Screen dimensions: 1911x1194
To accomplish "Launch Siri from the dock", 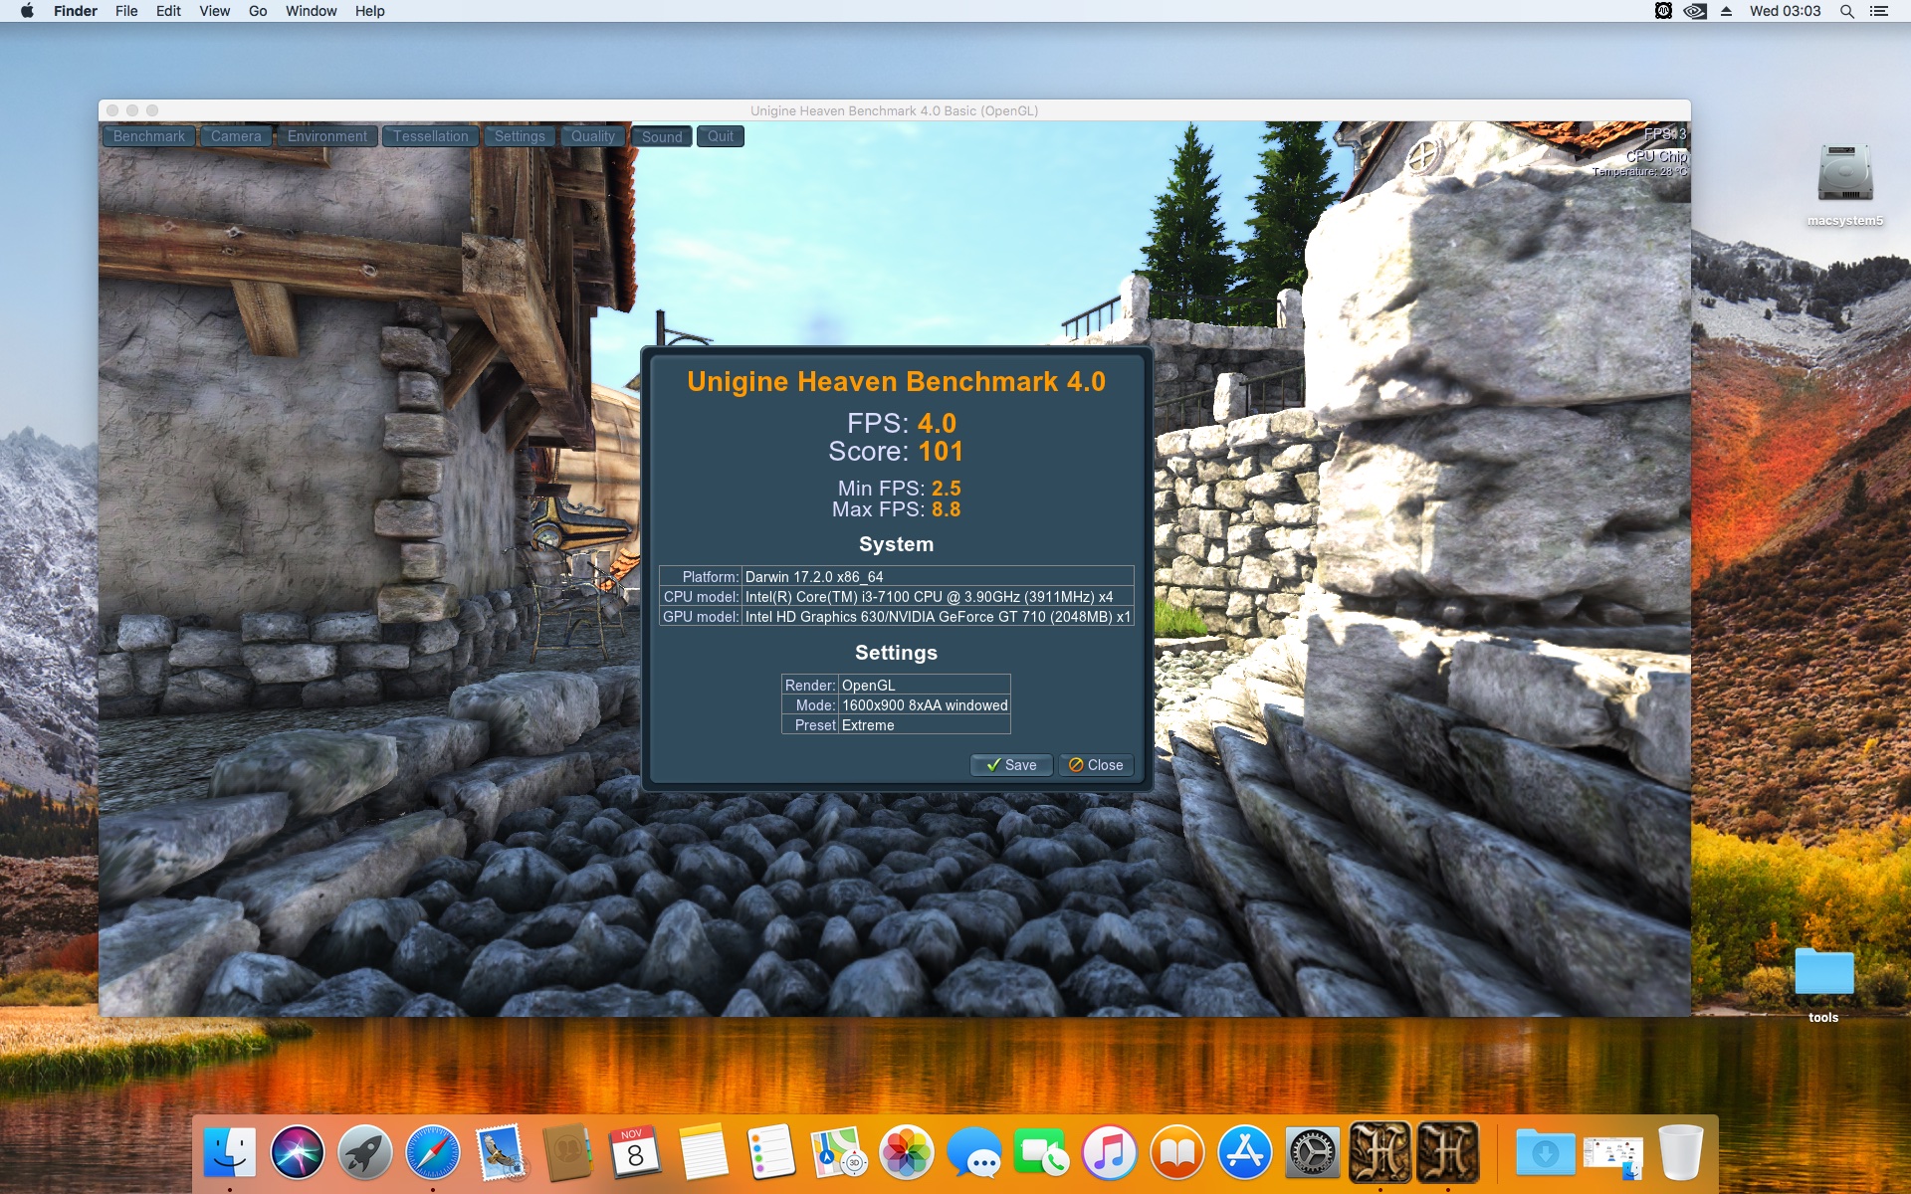I will pyautogui.click(x=298, y=1153).
